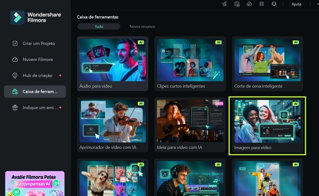Open Criar um Projeto in sidebar
The image size is (319, 196).
click(x=35, y=43)
